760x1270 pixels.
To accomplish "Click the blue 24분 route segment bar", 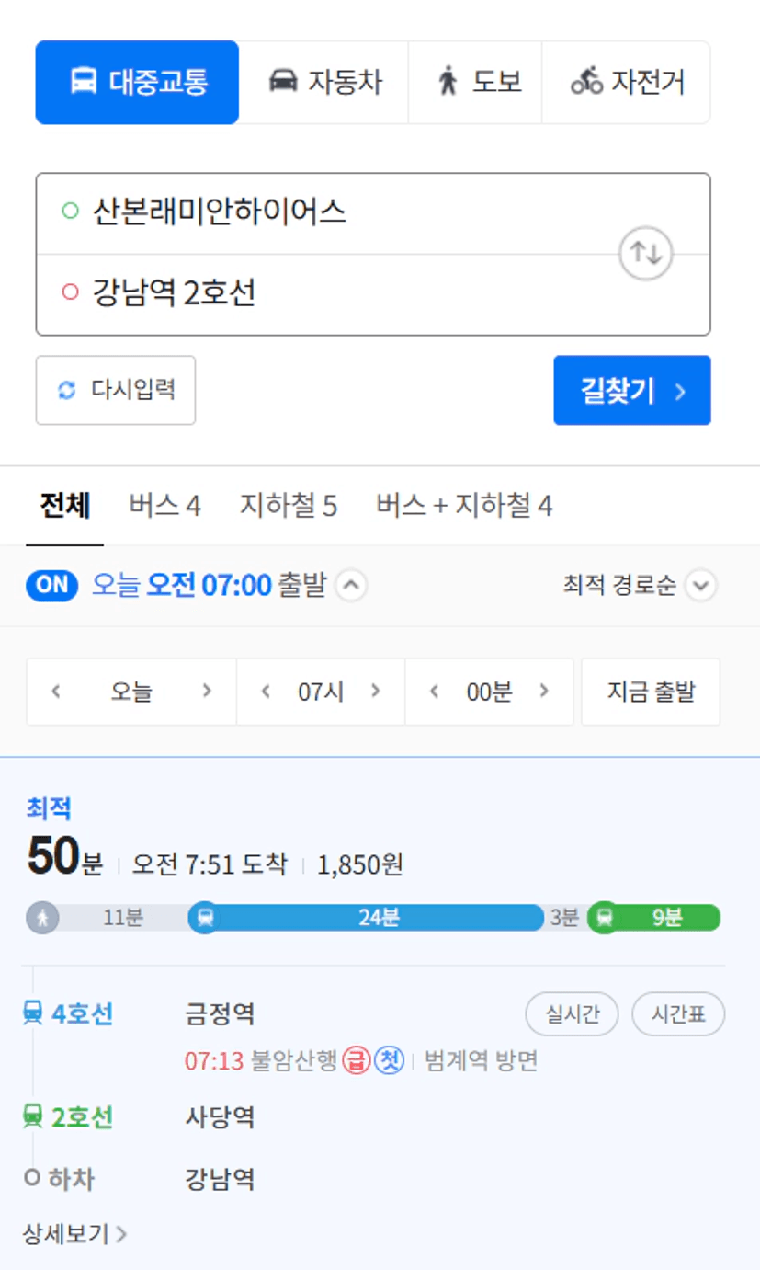I will [375, 917].
